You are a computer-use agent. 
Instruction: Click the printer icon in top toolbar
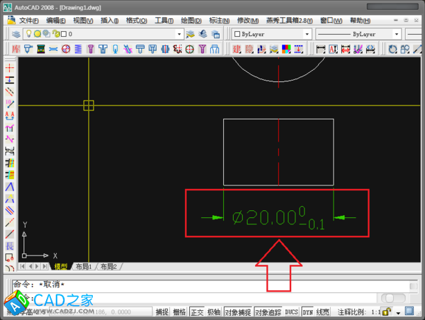[x=370, y=49]
